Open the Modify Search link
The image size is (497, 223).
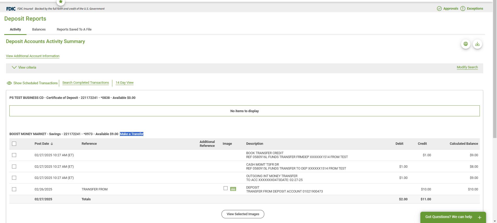[467, 67]
